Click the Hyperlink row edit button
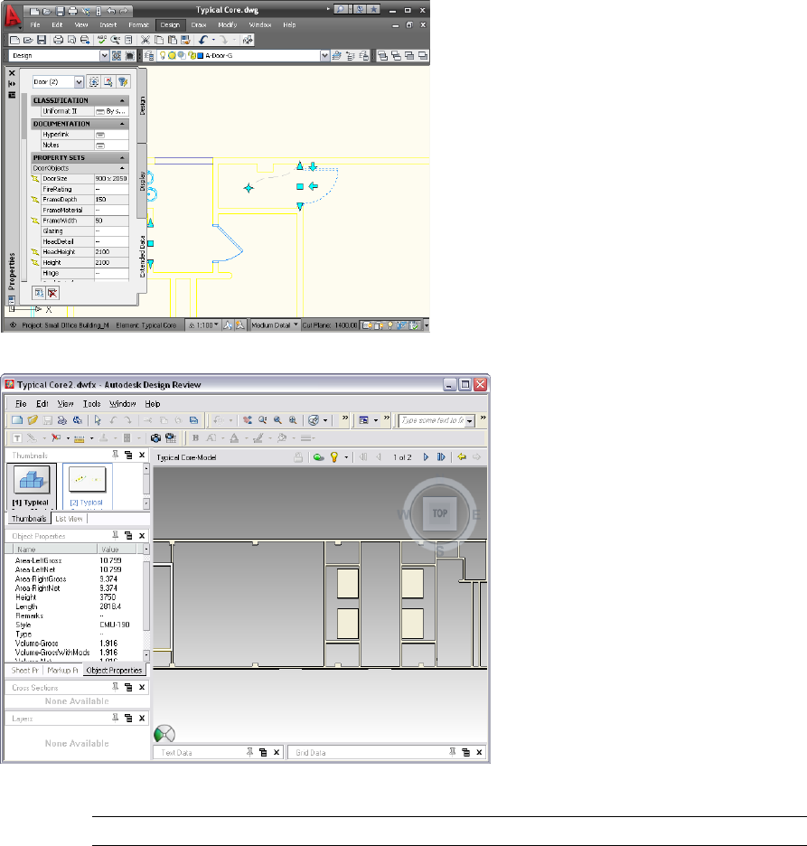This screenshot has width=807, height=846. point(100,135)
